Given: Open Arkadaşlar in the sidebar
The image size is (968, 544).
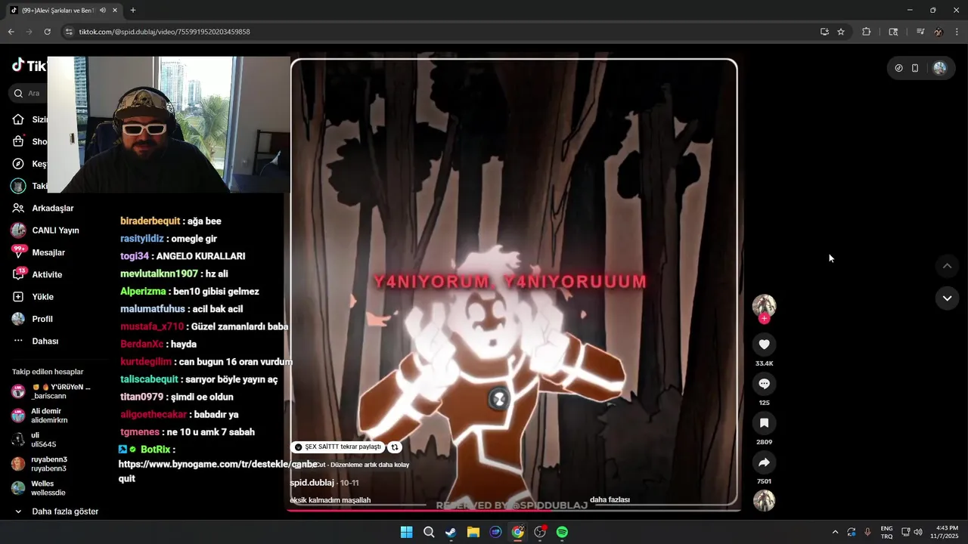Looking at the screenshot, I should coord(43,208).
